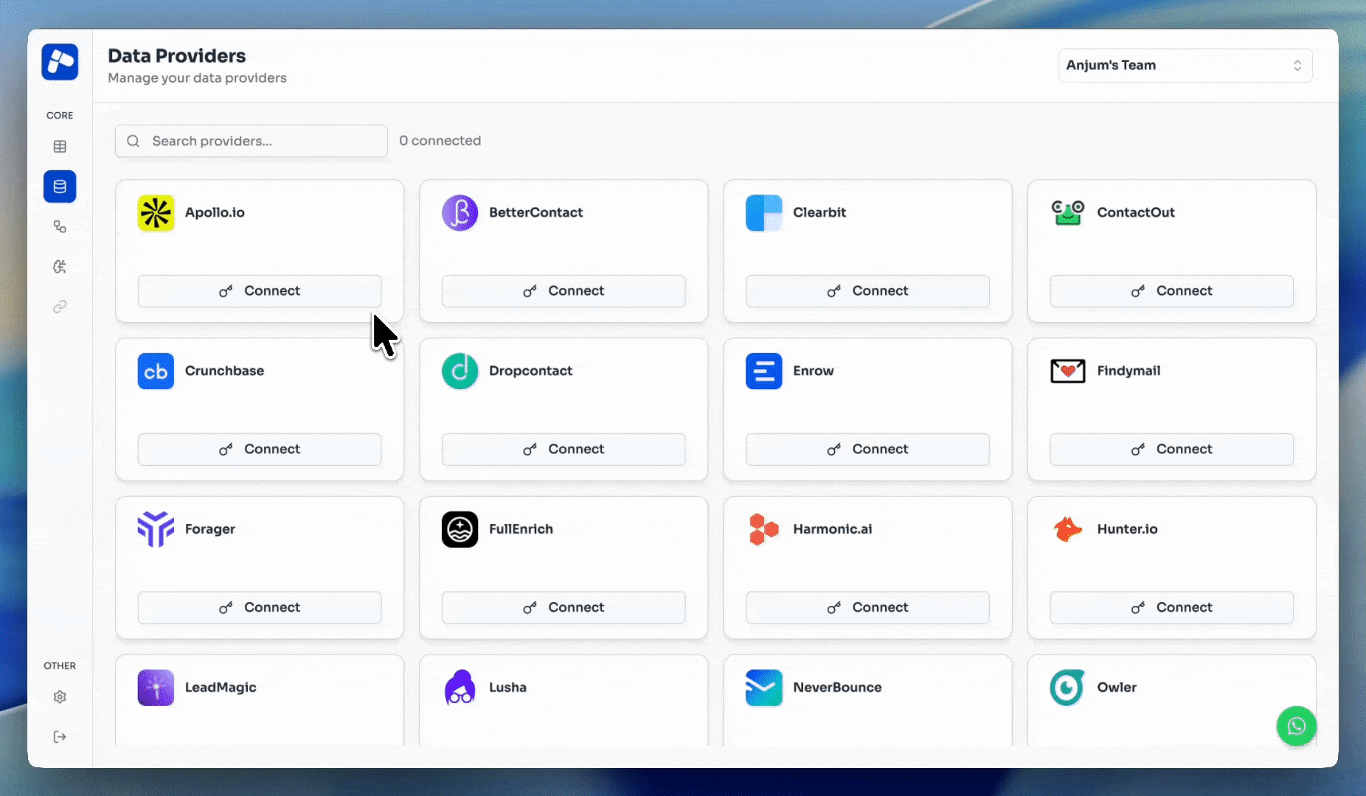Connect the FullEnrich provider
Viewport: 1366px width, 796px height.
coord(563,607)
